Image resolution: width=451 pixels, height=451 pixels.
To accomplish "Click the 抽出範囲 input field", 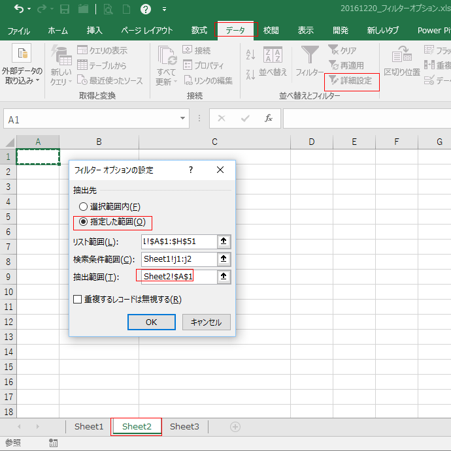I will [x=178, y=277].
